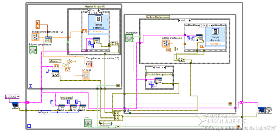Viewport: 277px width, 131px height.
Task: Click the numeric constant 100
Action: coord(168,50)
